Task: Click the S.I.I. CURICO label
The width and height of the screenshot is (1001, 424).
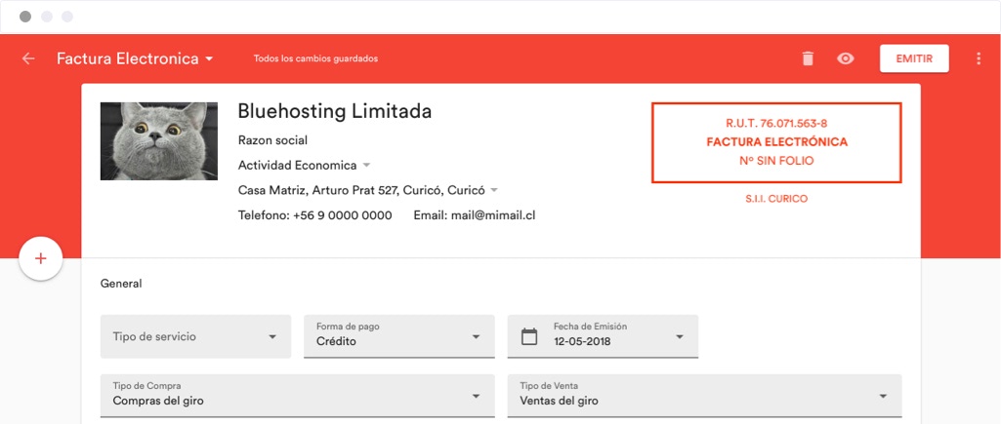Action: (776, 199)
